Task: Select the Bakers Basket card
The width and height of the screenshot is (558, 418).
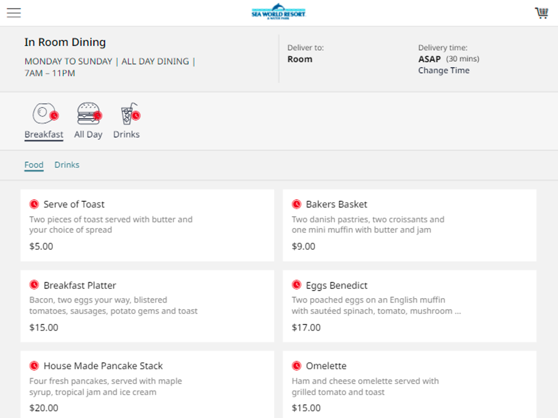Action: (410, 225)
